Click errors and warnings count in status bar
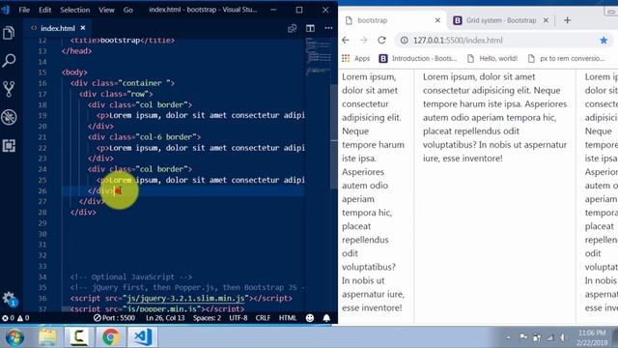The width and height of the screenshot is (618, 348). [15, 318]
